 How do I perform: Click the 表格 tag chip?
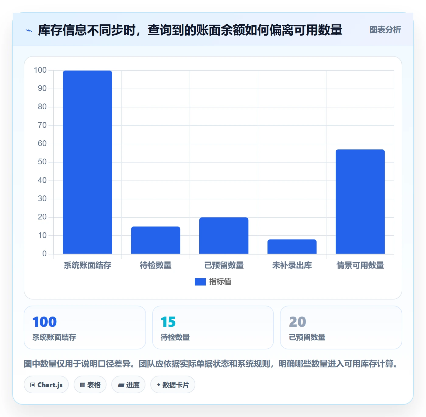pyautogui.click(x=90, y=385)
